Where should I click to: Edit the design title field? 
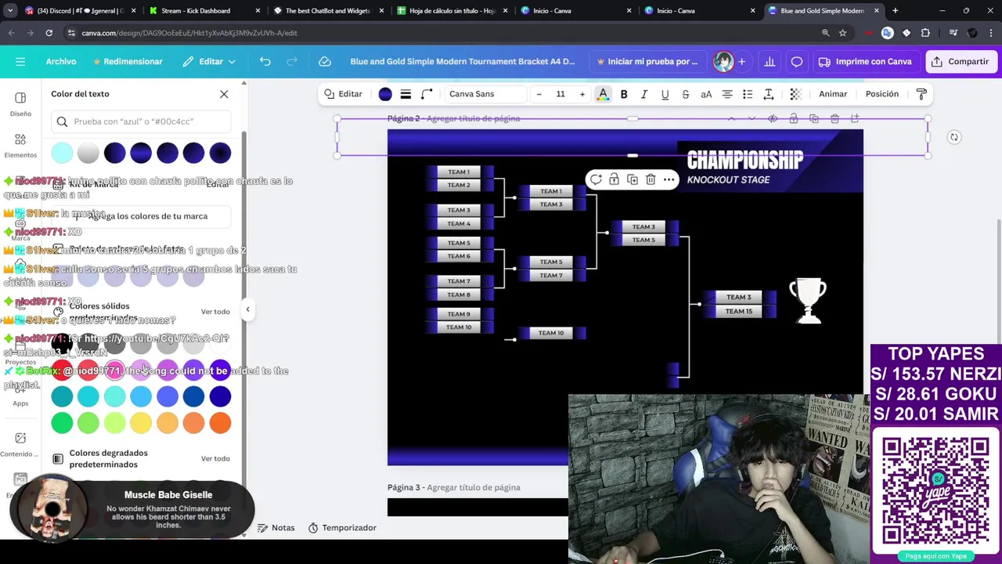[x=463, y=61]
